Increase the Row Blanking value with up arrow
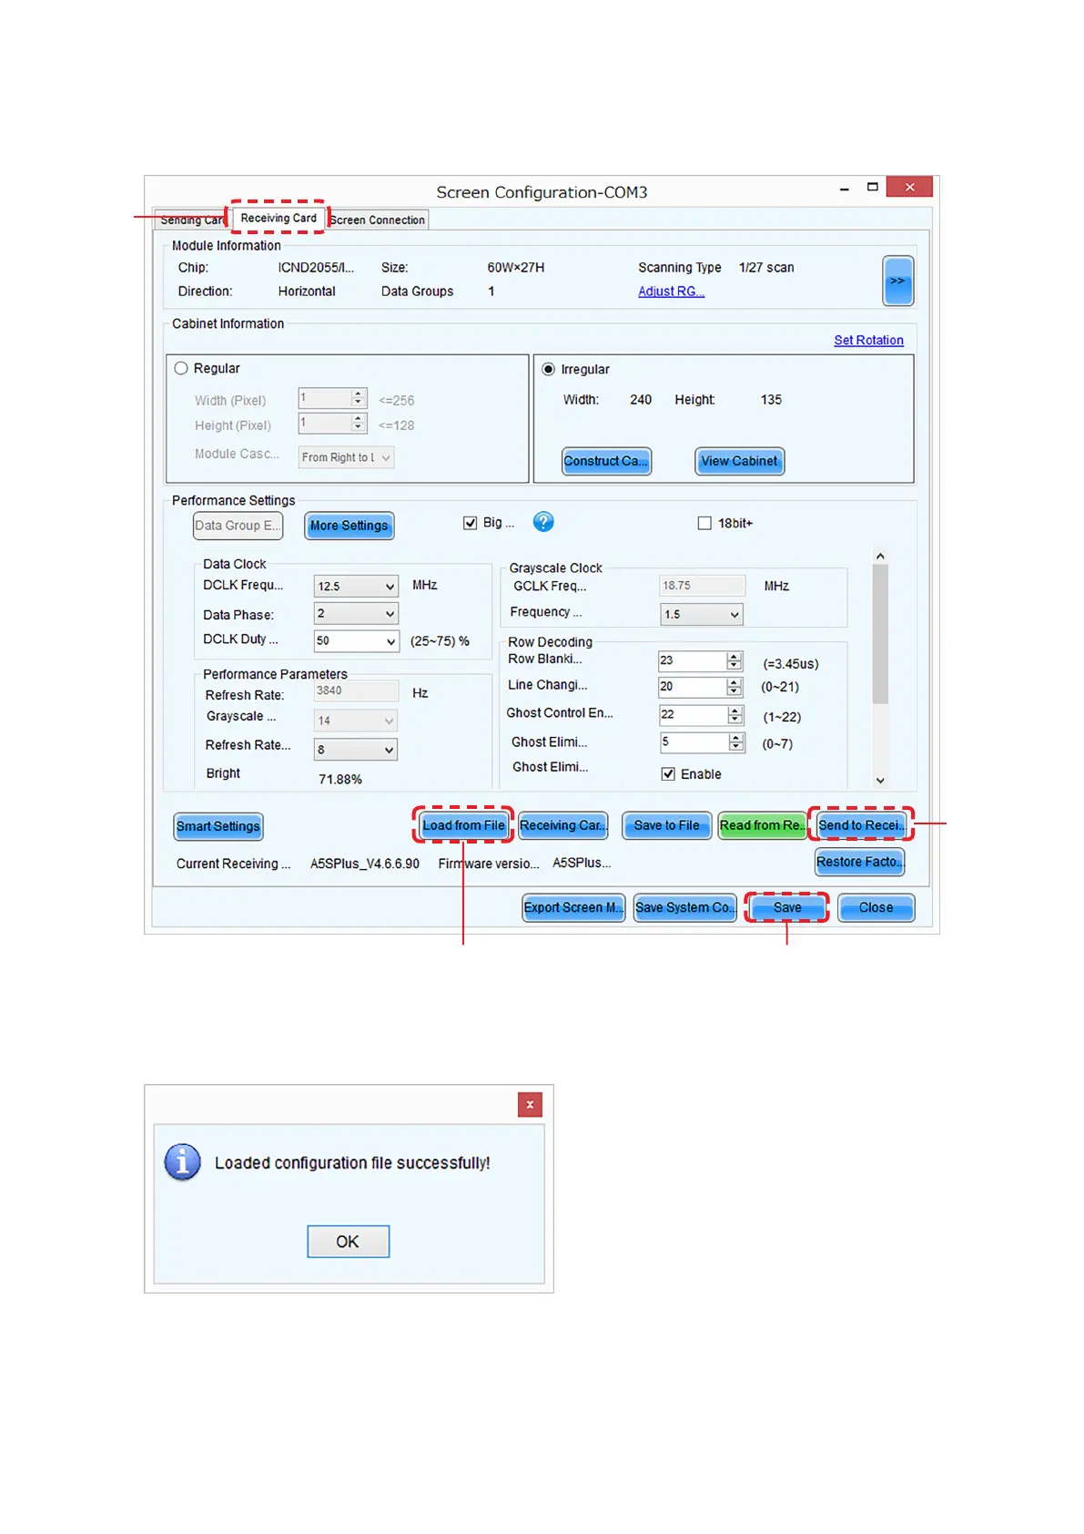1084x1534 pixels. 734,656
